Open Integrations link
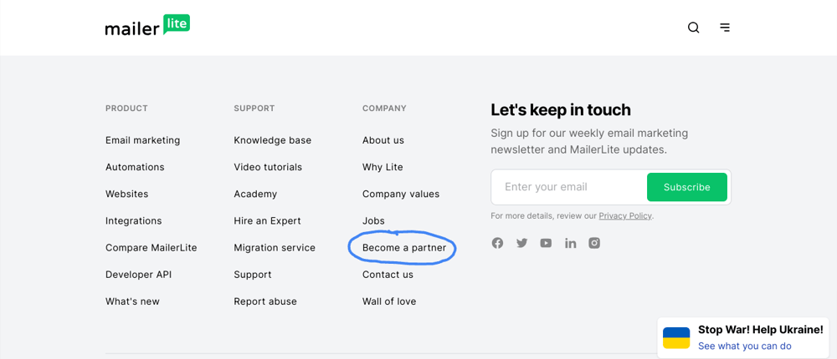This screenshot has width=837, height=359. point(133,221)
